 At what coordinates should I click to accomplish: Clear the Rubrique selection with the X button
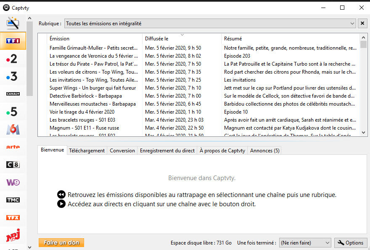(362, 24)
